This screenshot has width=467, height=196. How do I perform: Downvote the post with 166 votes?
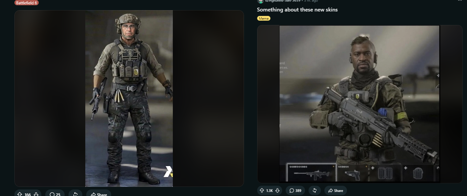[x=36, y=194]
